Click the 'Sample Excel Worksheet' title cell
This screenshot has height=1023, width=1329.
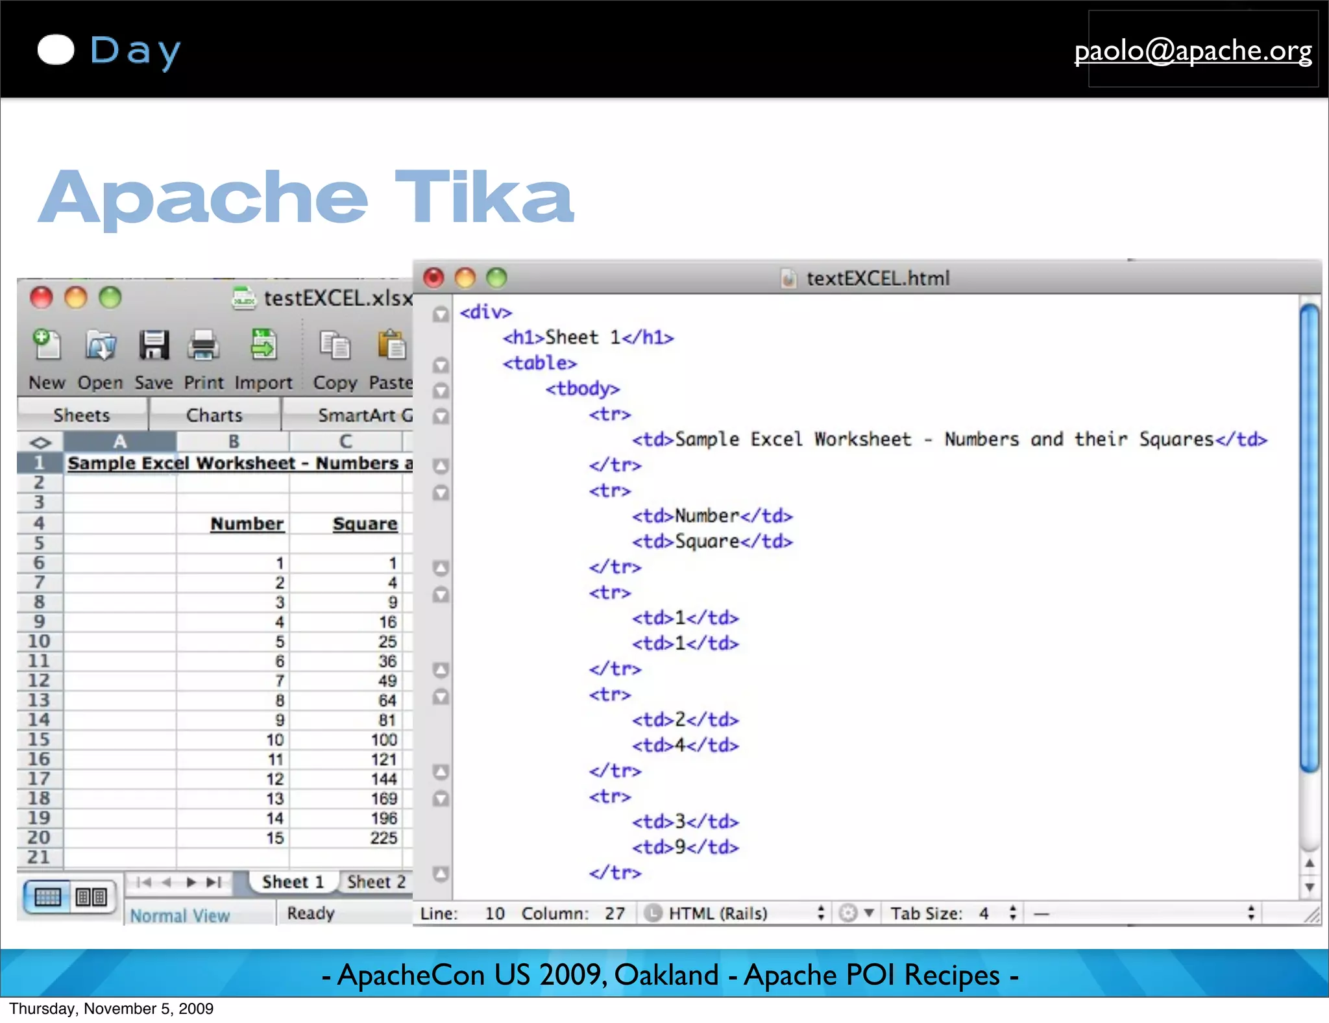point(120,463)
